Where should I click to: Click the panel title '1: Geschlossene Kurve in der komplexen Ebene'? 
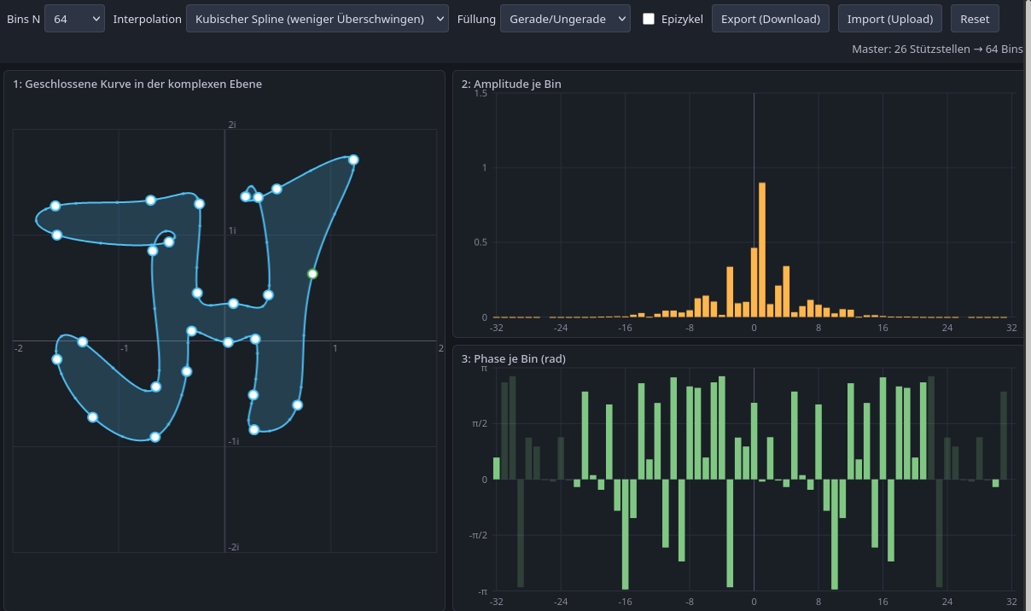(137, 84)
